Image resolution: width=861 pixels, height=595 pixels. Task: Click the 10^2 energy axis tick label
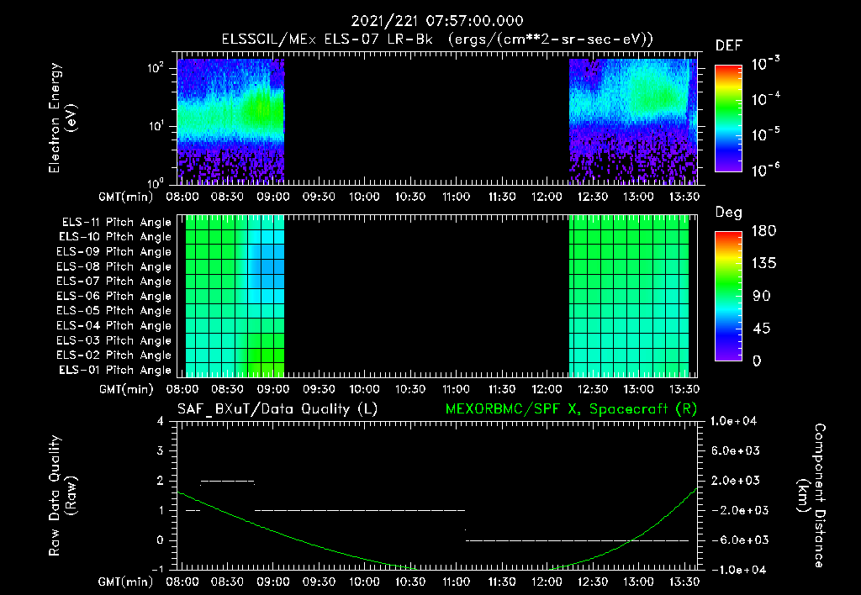pos(156,68)
